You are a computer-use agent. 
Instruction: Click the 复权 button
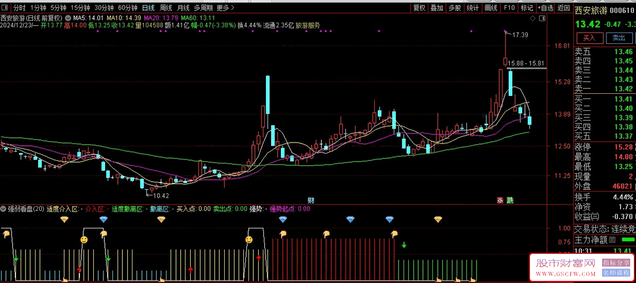pyautogui.click(x=419, y=8)
